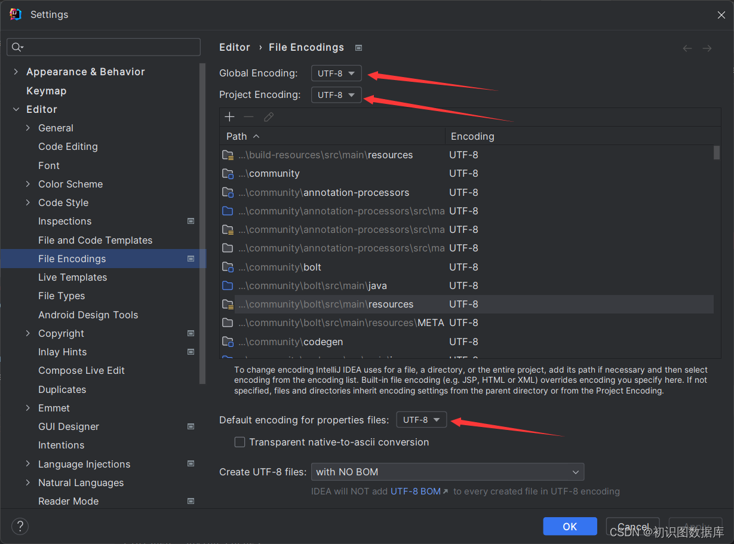
Task: Expand the General node
Action: (x=28, y=128)
